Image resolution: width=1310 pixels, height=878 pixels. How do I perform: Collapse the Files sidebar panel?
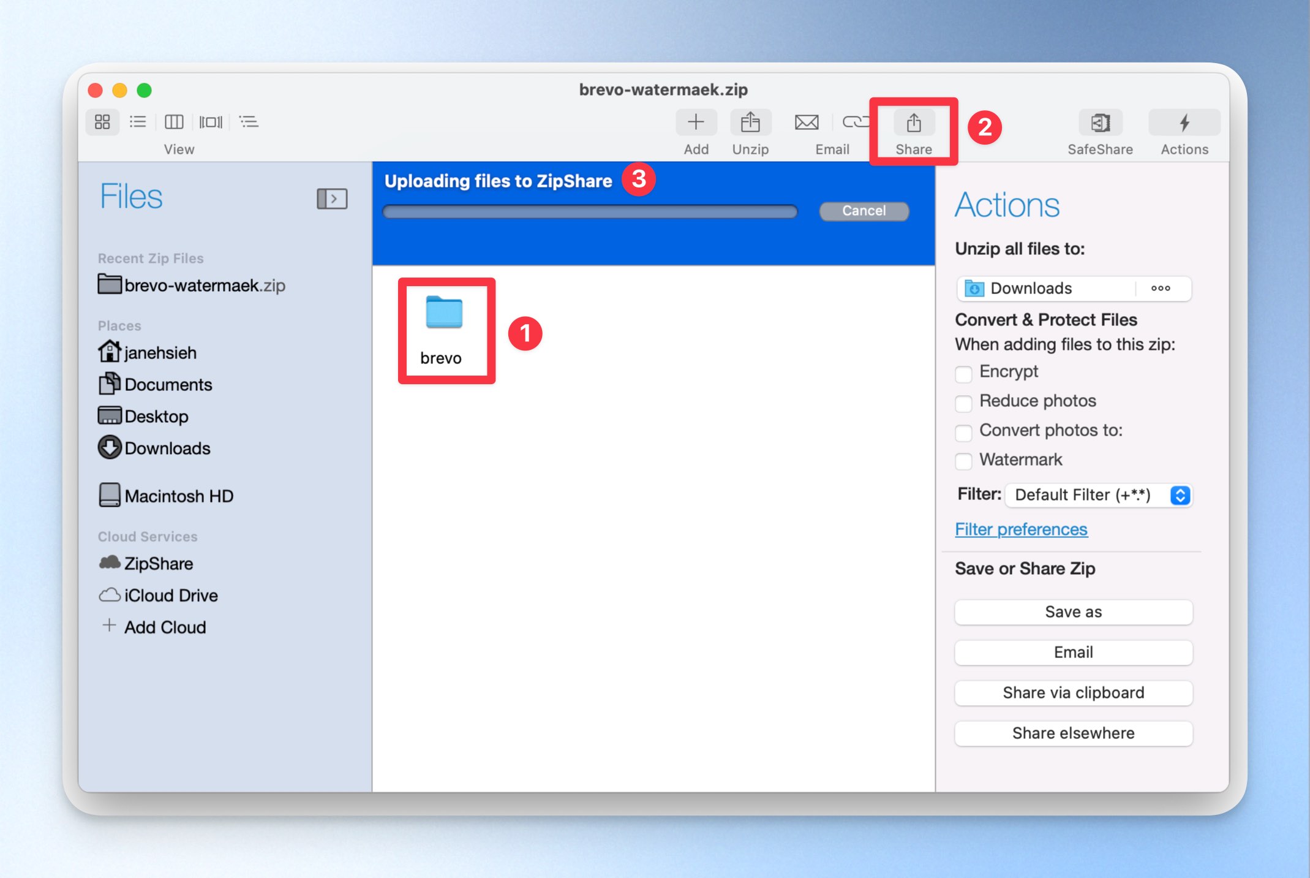coord(332,199)
